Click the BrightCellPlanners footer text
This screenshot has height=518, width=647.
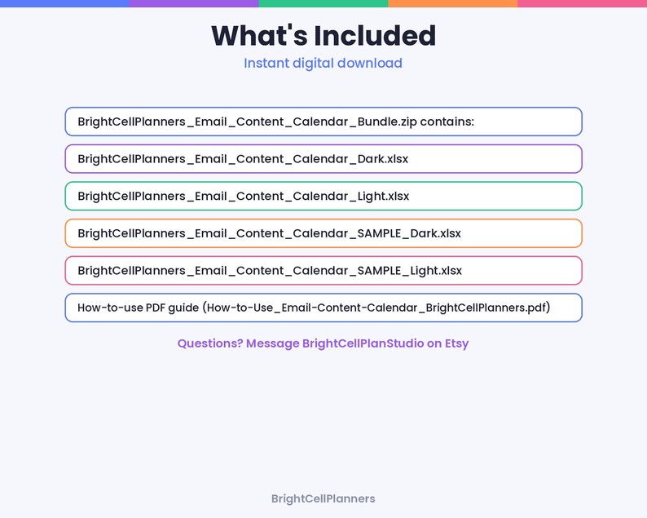(323, 498)
